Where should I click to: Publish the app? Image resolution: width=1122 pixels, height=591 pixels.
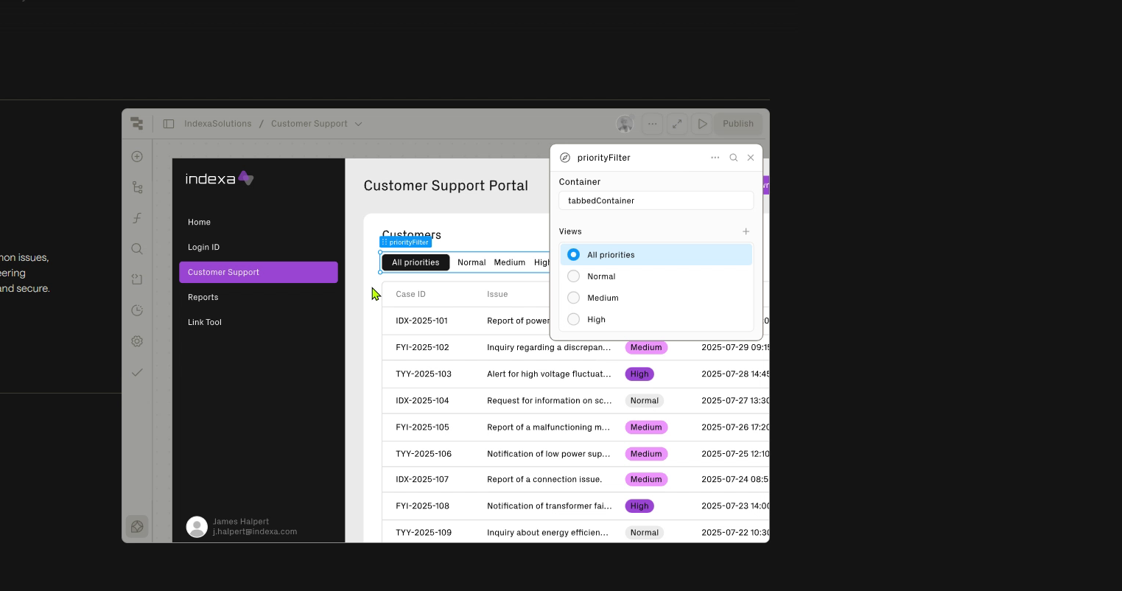737,124
